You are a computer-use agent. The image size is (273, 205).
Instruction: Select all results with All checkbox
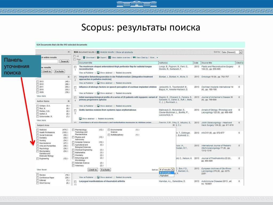click(75, 56)
